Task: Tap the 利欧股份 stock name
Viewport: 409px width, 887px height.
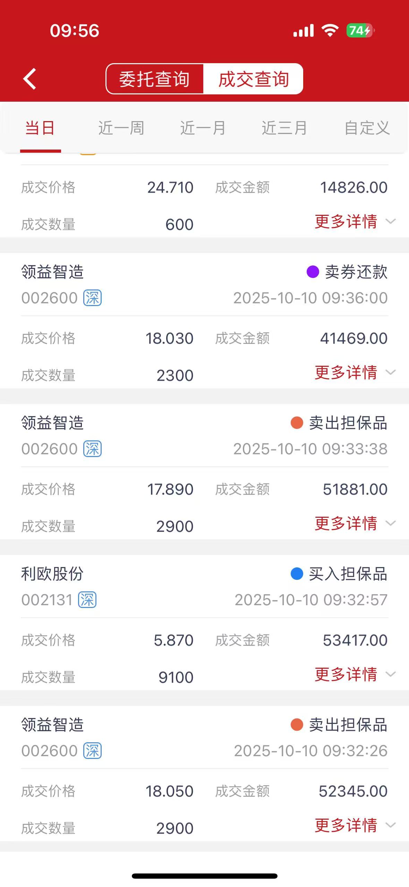Action: [52, 574]
